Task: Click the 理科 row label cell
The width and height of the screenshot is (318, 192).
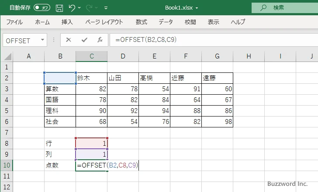Action: point(60,111)
